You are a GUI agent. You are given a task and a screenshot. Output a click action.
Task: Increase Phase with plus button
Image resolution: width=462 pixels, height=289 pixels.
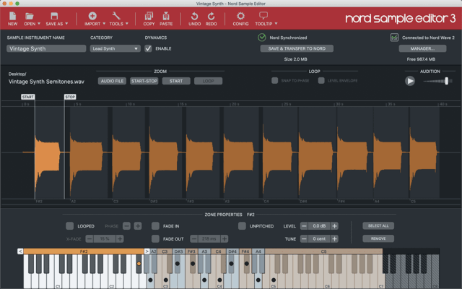[138, 226]
